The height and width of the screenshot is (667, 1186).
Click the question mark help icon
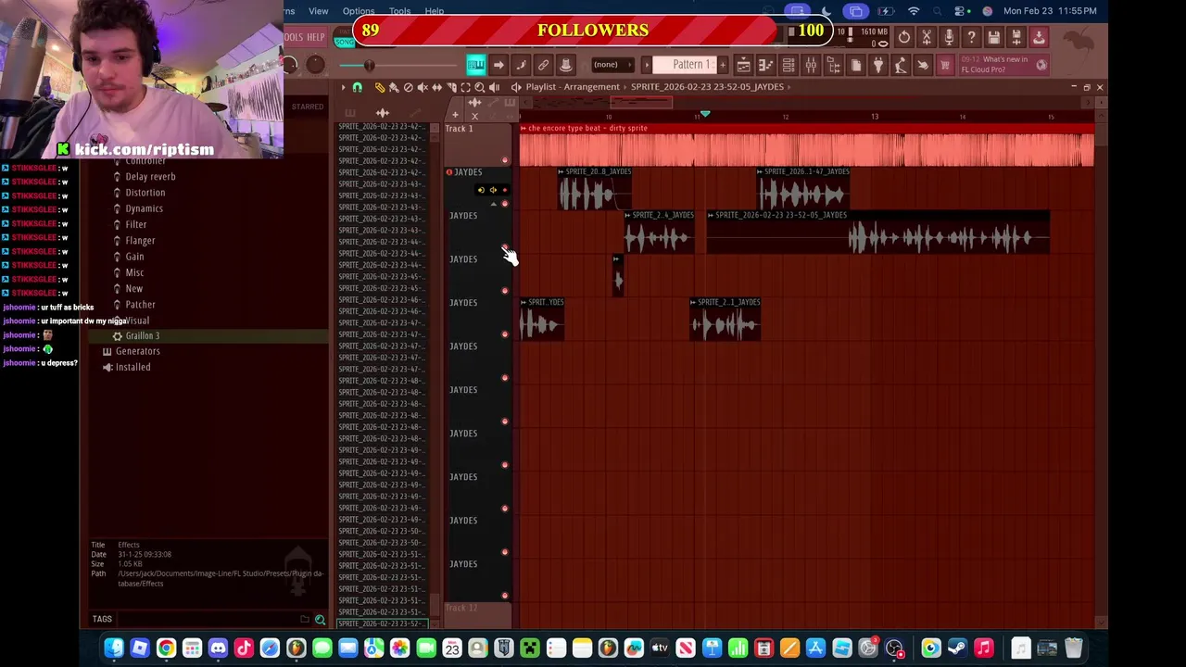point(971,37)
